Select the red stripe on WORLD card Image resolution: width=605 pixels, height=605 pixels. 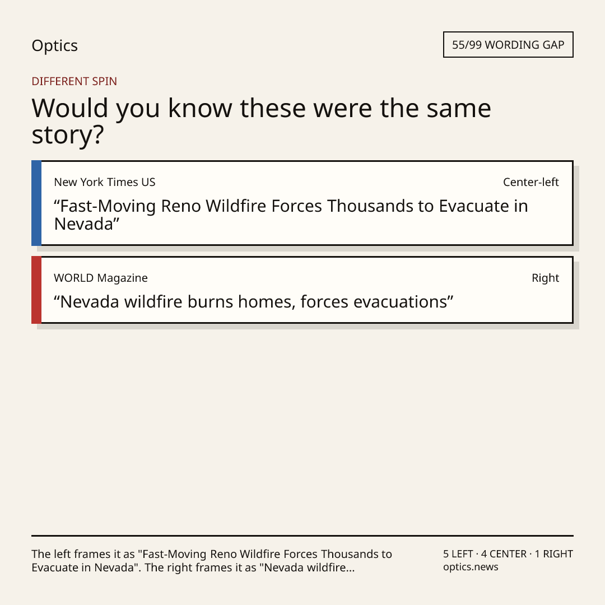click(36, 290)
